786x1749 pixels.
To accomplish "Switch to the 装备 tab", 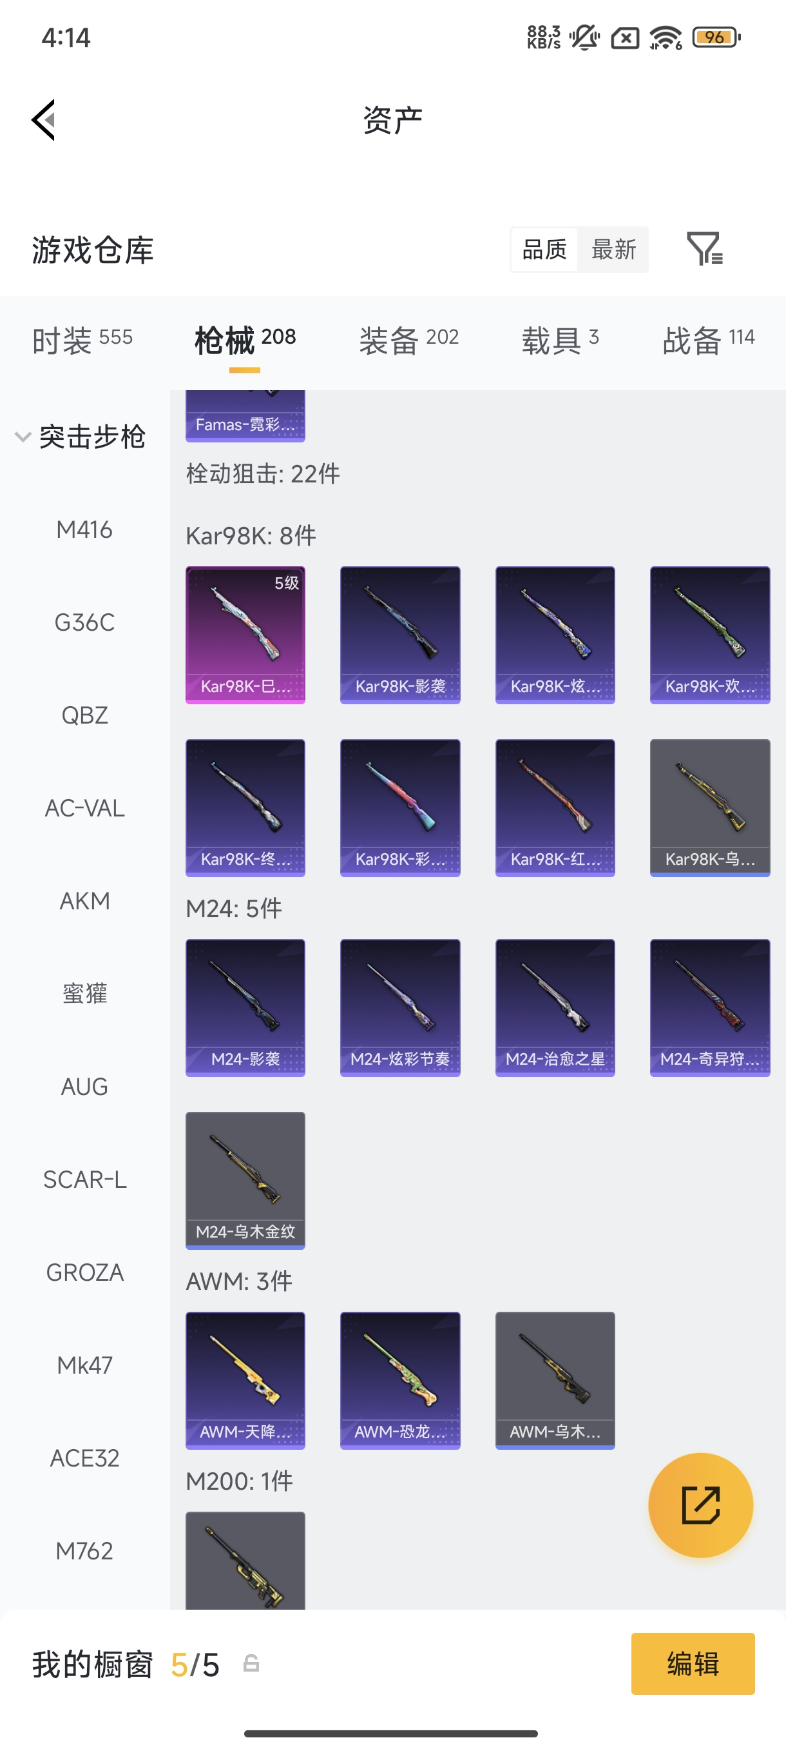I will [409, 339].
